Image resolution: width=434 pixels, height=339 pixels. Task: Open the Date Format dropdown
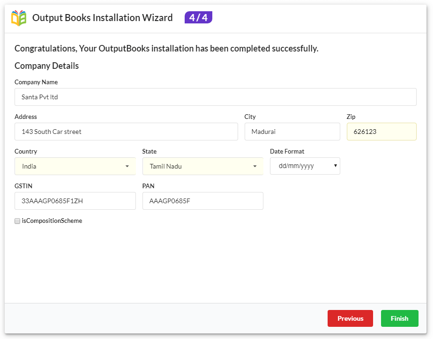[x=305, y=166]
